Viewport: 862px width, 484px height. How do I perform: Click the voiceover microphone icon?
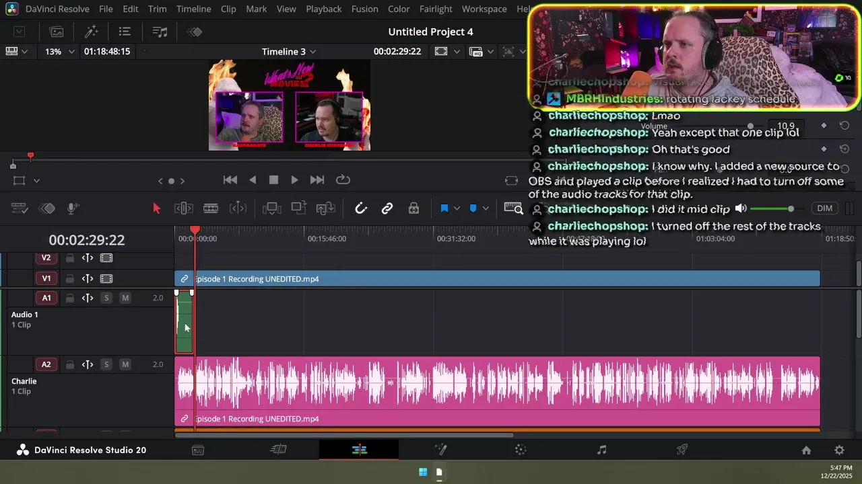coord(73,208)
